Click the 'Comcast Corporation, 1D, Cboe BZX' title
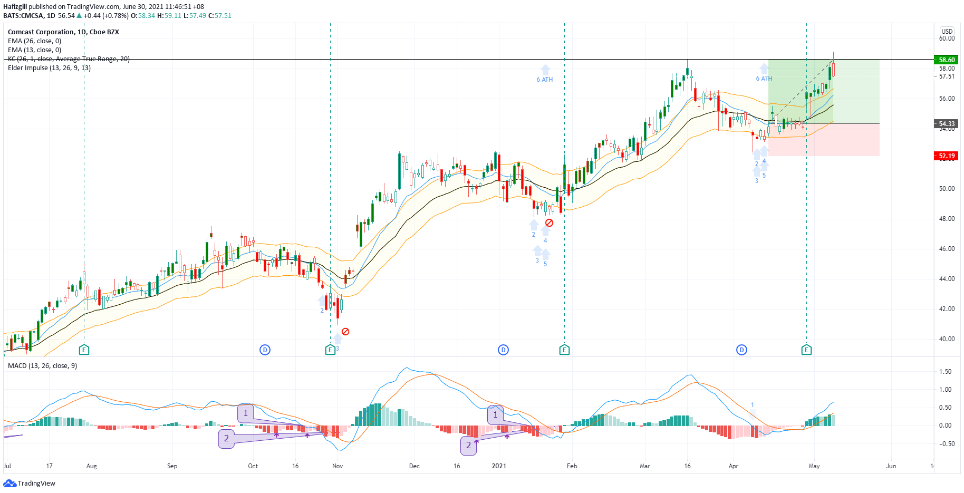964x493 pixels. (x=63, y=32)
